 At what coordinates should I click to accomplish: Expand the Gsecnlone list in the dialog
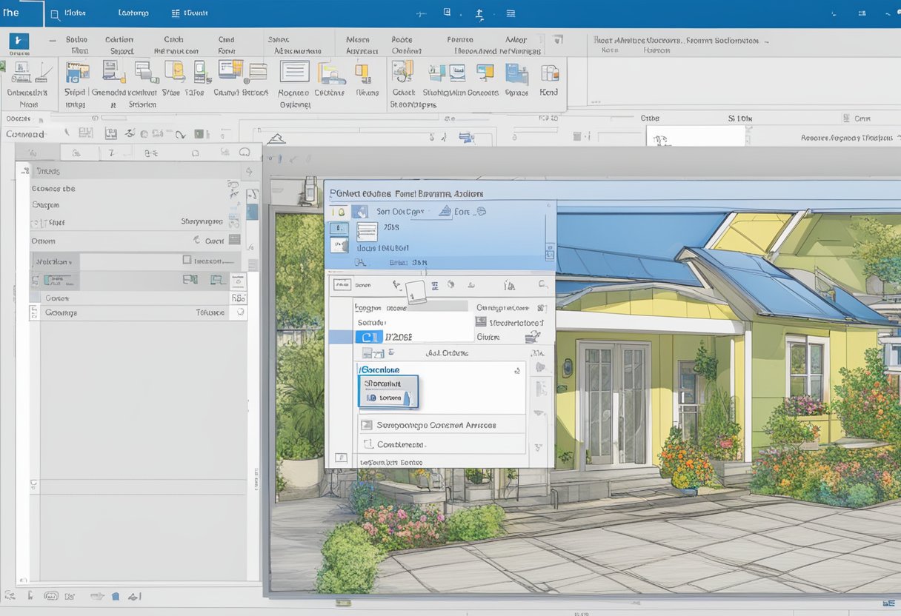(516, 371)
